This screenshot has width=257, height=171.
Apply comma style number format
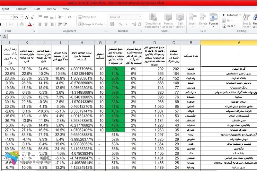click(x=126, y=24)
